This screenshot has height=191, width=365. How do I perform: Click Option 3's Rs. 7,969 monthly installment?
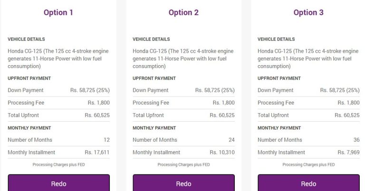tap(348, 153)
